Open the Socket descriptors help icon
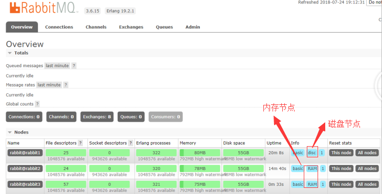The width and height of the screenshot is (382, 194). [130, 143]
